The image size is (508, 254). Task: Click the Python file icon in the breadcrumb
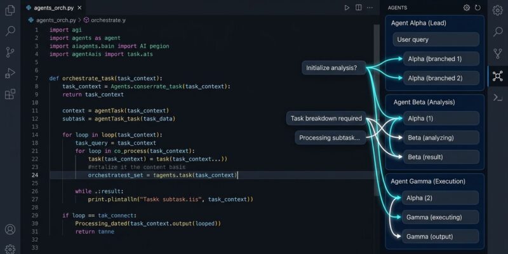(30, 20)
